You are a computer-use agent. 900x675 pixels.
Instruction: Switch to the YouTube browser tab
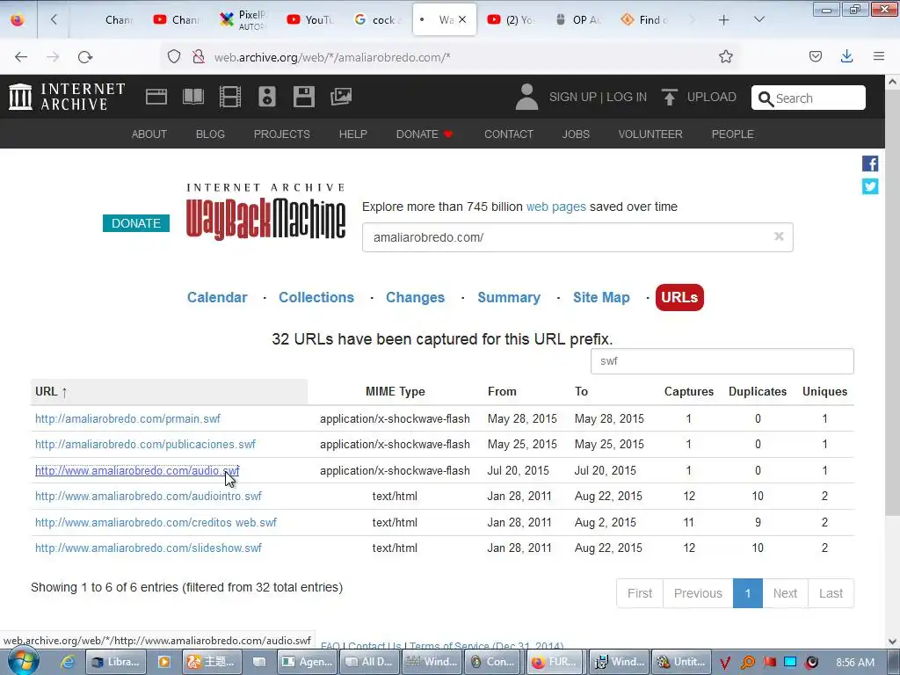point(310,19)
